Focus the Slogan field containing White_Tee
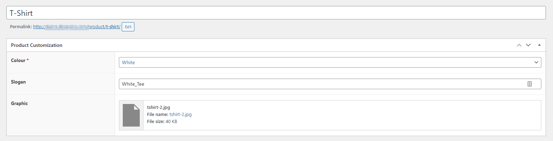The image size is (553, 141). tap(330, 84)
